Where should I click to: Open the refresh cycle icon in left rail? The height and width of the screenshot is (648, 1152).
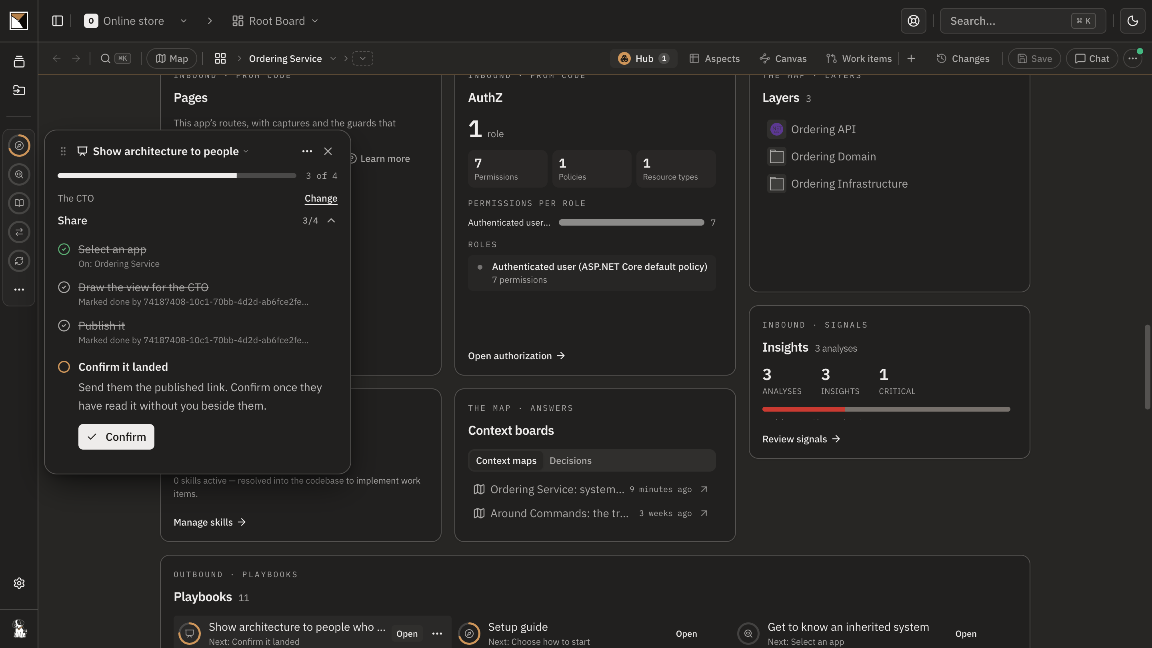19,261
